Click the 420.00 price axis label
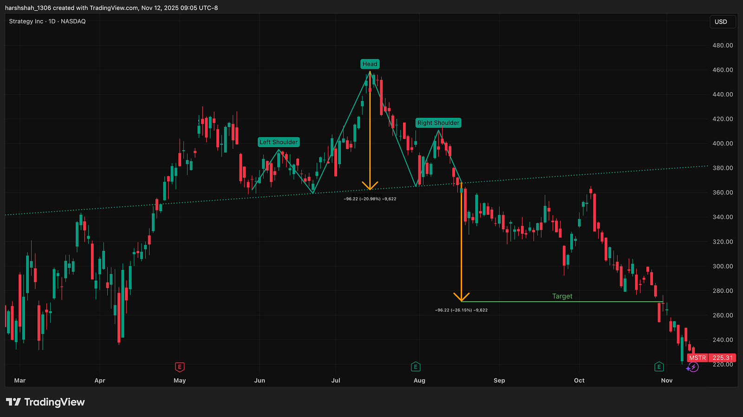Image resolution: width=743 pixels, height=417 pixels. (723, 119)
